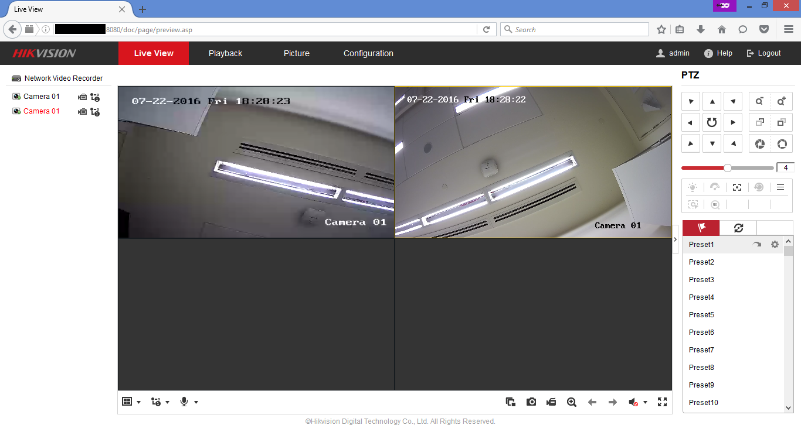The width and height of the screenshot is (801, 432).
Task: Click the PTZ zoom out icon
Action: 759,101
